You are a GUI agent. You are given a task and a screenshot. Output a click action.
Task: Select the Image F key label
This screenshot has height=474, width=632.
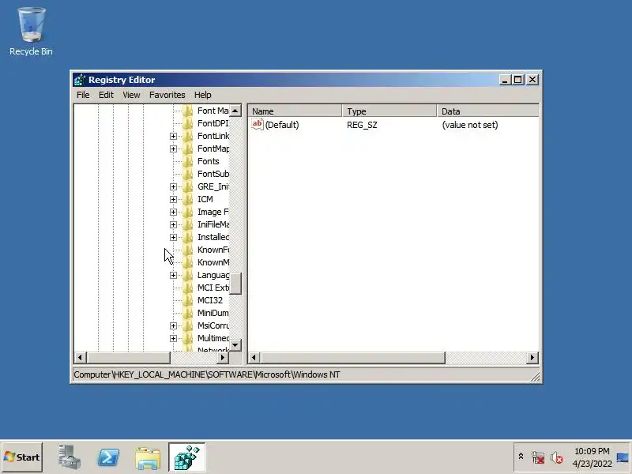pyautogui.click(x=213, y=212)
